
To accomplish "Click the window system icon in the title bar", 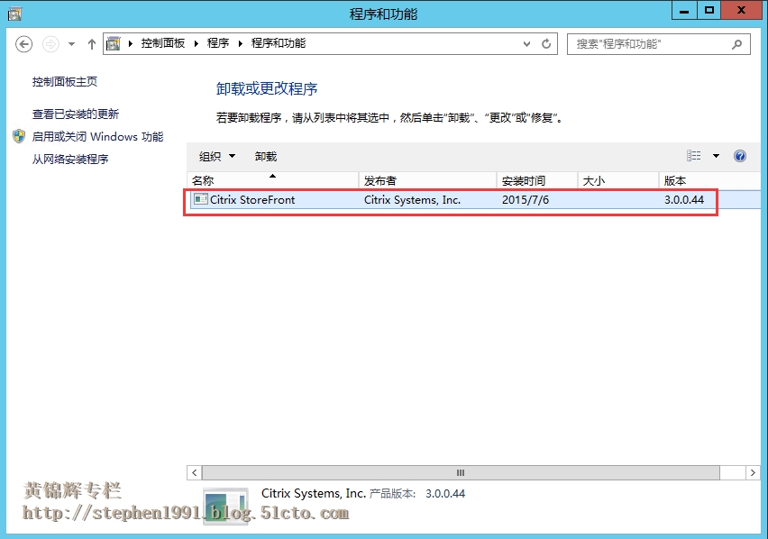I will point(14,14).
